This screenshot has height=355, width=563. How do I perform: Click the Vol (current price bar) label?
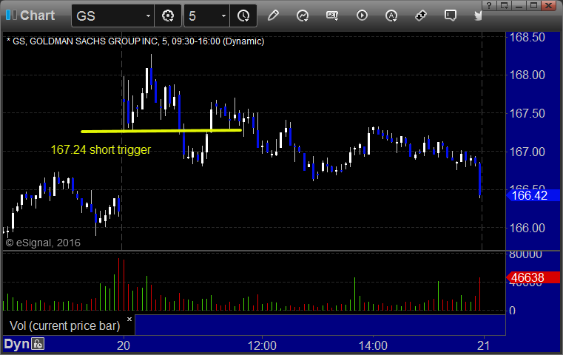[64, 325]
